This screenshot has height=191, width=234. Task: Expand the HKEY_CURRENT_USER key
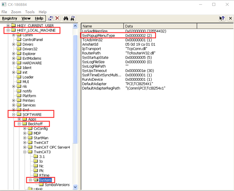pos(8,25)
